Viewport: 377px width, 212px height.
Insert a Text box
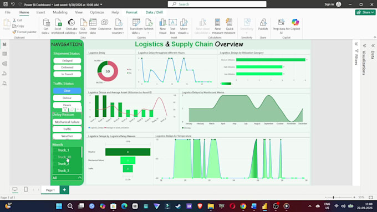[x=172, y=27]
